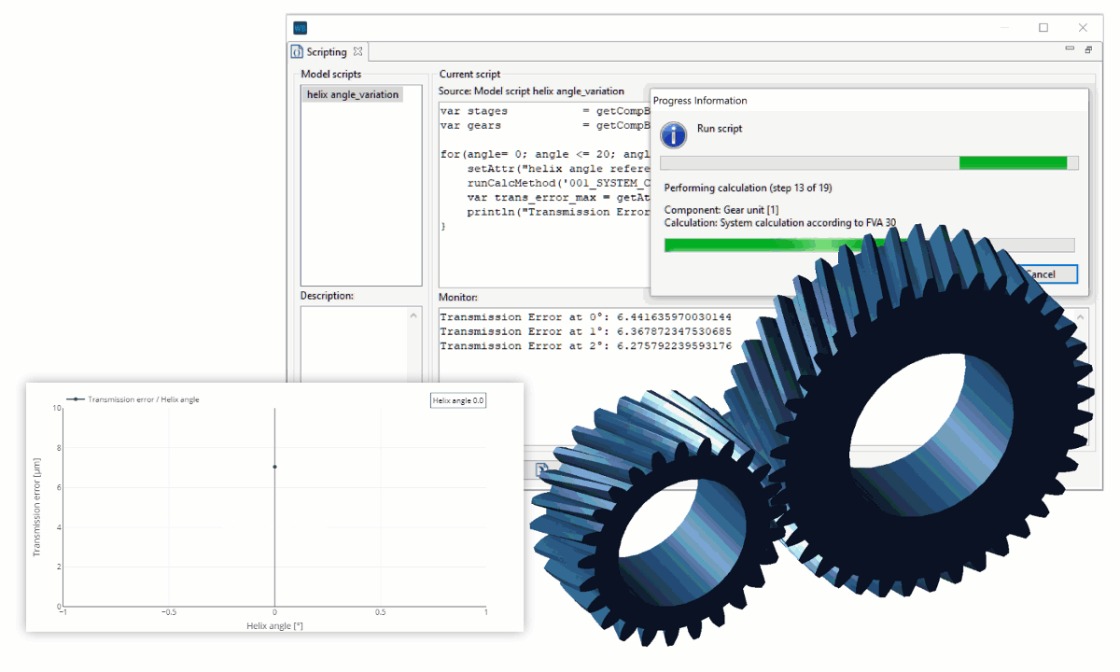The image size is (1120, 672).
Task: Click the data point at helix angle zero
Action: coord(274,469)
